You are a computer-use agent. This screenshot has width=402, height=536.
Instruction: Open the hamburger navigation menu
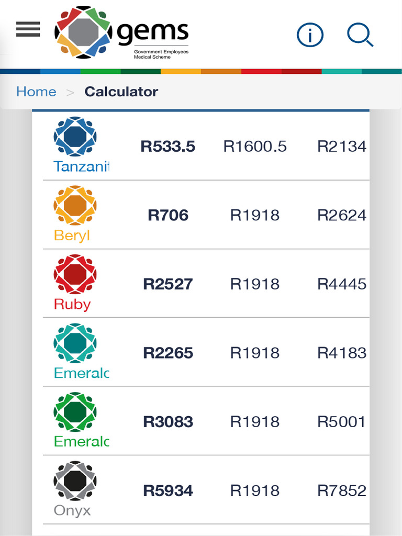click(28, 29)
